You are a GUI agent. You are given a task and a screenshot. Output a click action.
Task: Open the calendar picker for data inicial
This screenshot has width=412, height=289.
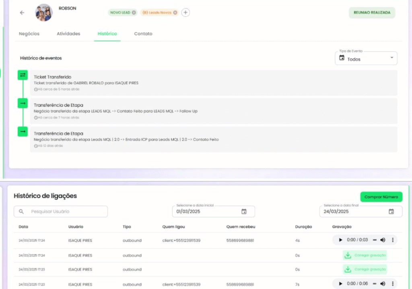point(244,212)
